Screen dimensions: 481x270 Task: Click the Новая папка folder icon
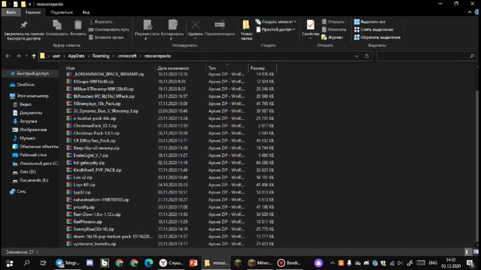(247, 25)
